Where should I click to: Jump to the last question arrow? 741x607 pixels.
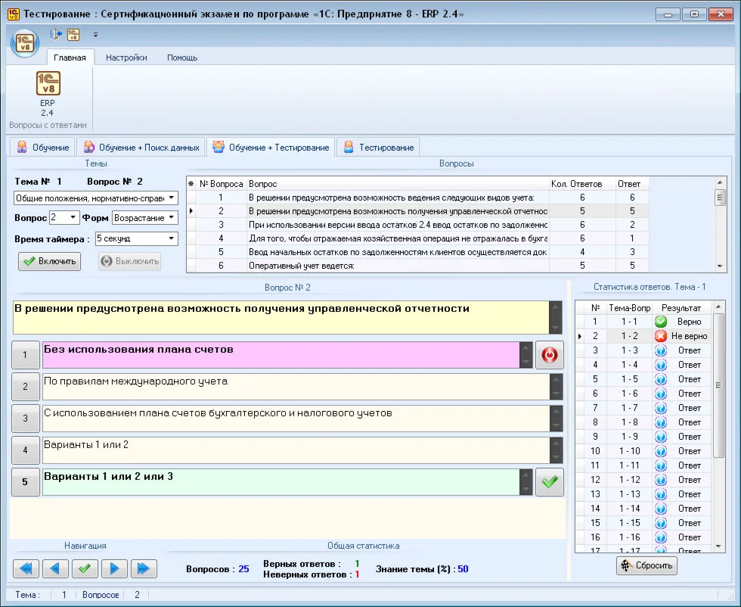144,568
